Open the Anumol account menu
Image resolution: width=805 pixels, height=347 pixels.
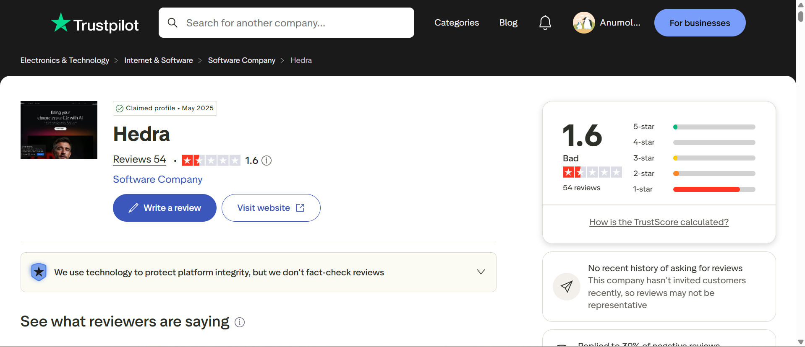click(607, 23)
